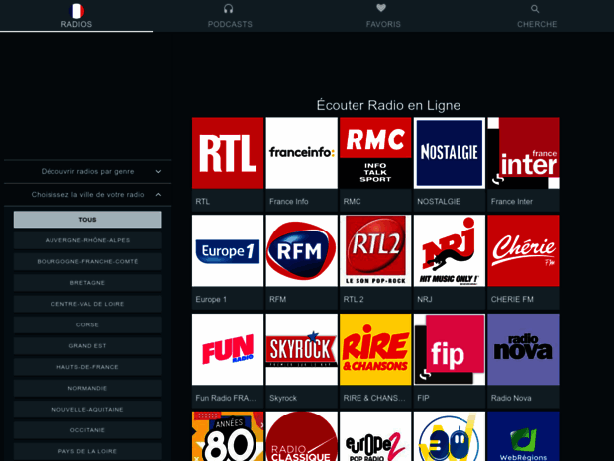Switch to the Radios tab
Screen dimensions: 614x461
(76, 16)
